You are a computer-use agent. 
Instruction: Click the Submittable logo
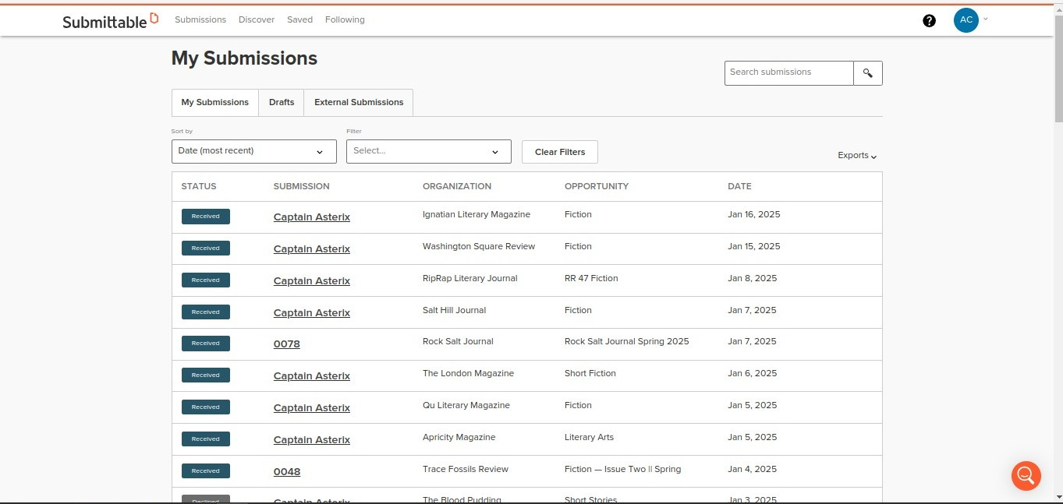pos(111,20)
